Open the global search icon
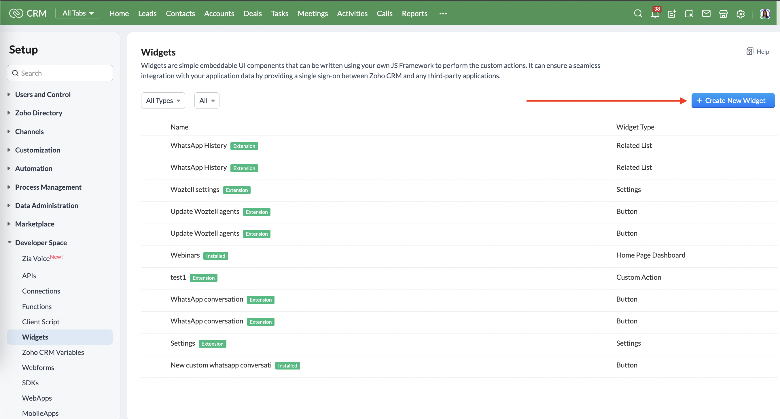780x419 pixels. [638, 14]
